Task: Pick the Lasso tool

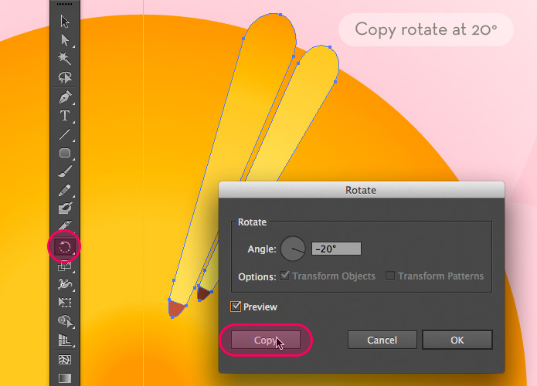Action: tap(65, 77)
